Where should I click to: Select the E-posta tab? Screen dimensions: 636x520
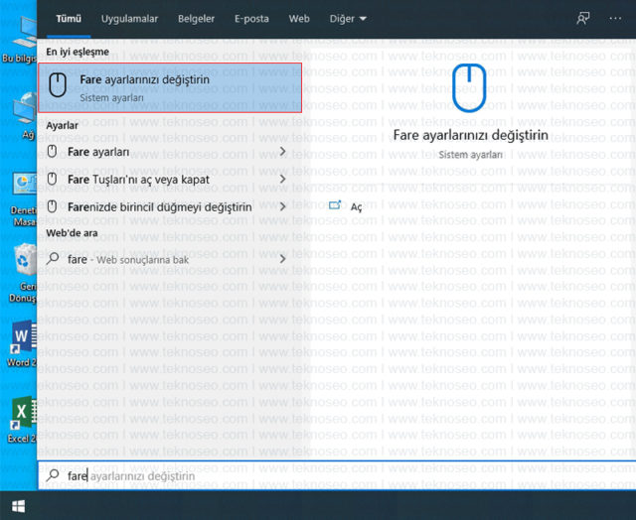tap(251, 19)
